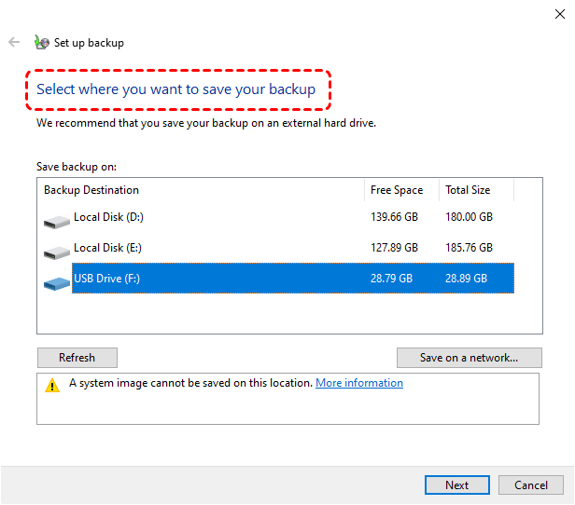Open the Save on a network option
575x505 pixels.
point(470,358)
